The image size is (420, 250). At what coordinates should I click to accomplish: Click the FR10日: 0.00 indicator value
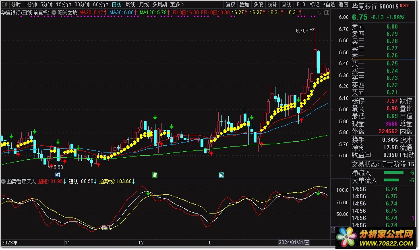pos(215,12)
